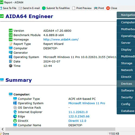Click the Edge version 122.0.2365.66 link

point(79,116)
